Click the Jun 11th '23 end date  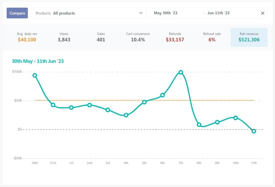click(219, 13)
